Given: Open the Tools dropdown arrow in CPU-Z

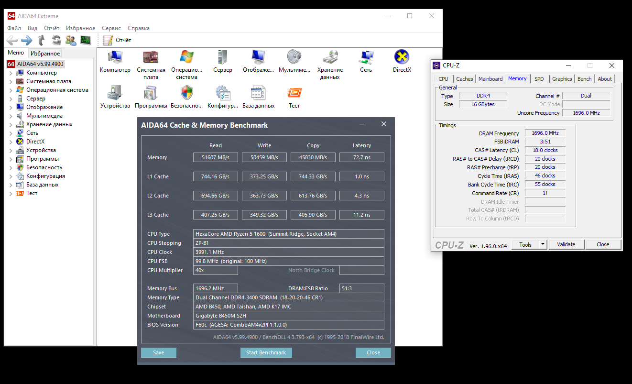Looking at the screenshot, I should (x=543, y=244).
